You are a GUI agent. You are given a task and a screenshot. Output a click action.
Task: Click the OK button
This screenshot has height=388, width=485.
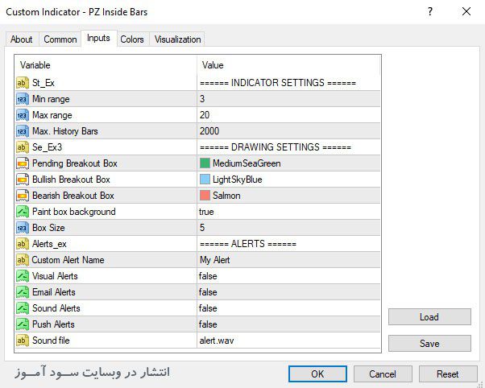(x=317, y=374)
